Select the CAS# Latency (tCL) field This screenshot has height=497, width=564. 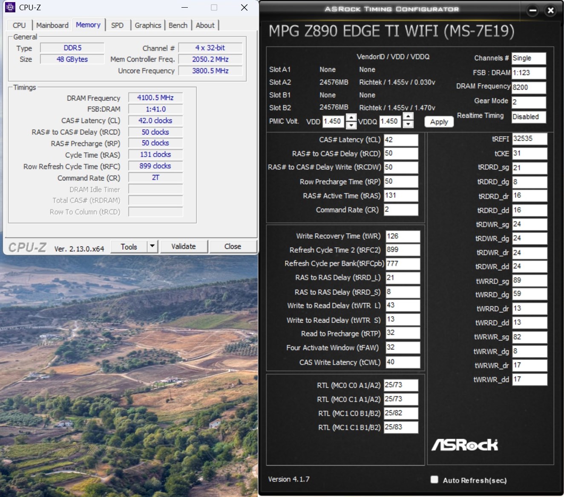(x=401, y=140)
